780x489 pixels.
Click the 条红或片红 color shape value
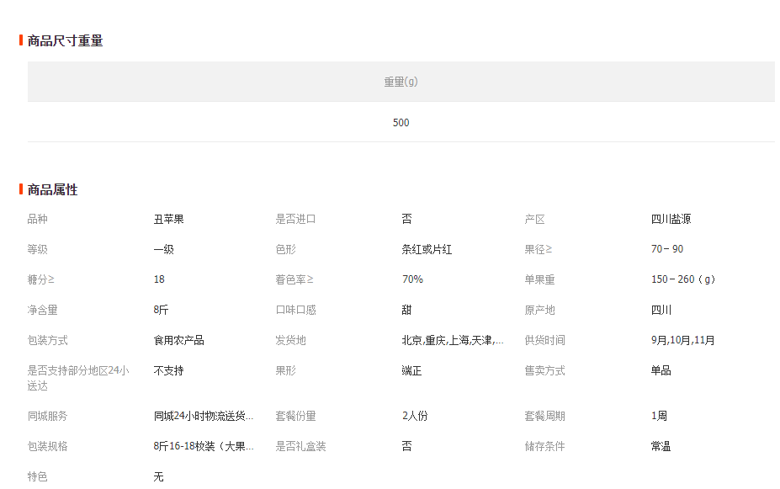[427, 249]
